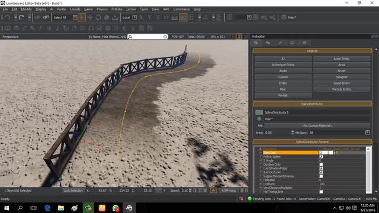Image resolution: width=379 pixels, height=213 pixels.
Task: Lock movement to the XY plane
Action: [166, 17]
